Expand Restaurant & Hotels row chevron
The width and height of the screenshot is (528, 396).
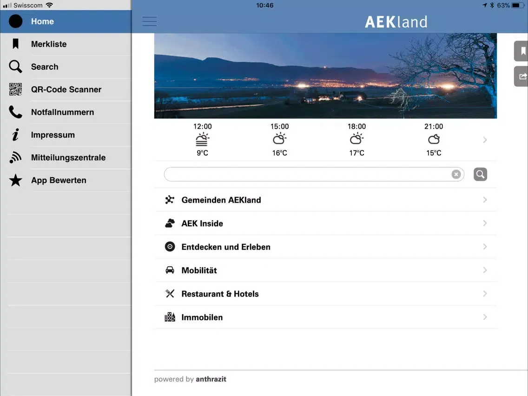coord(485,294)
